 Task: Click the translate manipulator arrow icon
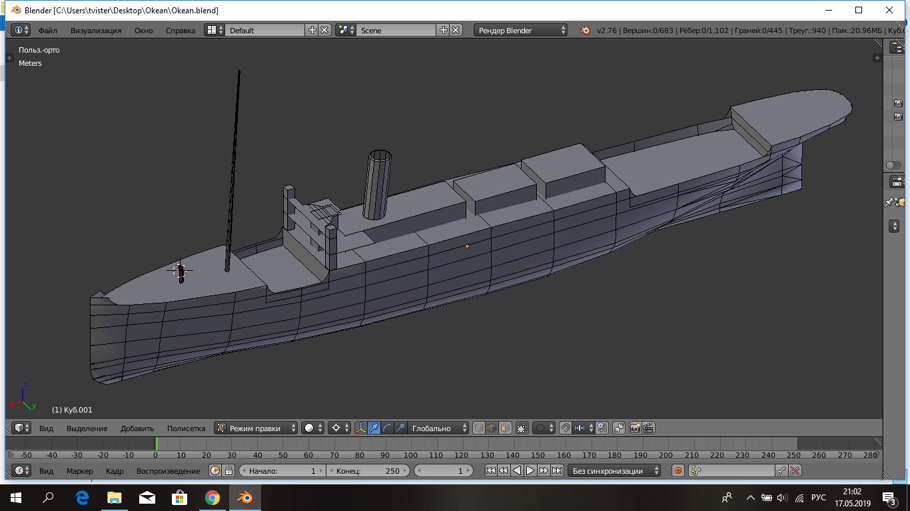pyautogui.click(x=374, y=428)
